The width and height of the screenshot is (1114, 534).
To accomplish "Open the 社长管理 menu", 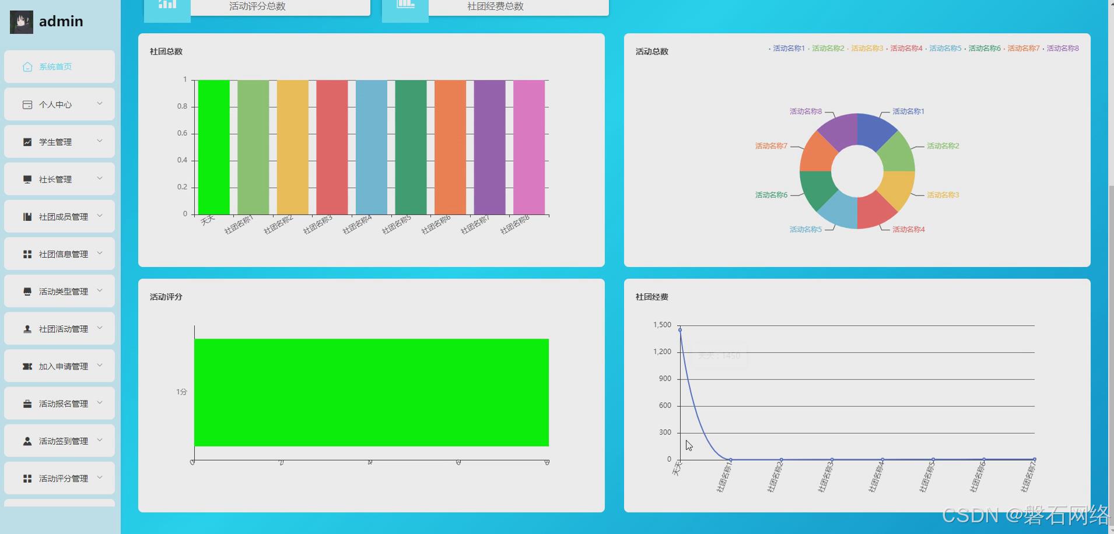I will click(59, 179).
